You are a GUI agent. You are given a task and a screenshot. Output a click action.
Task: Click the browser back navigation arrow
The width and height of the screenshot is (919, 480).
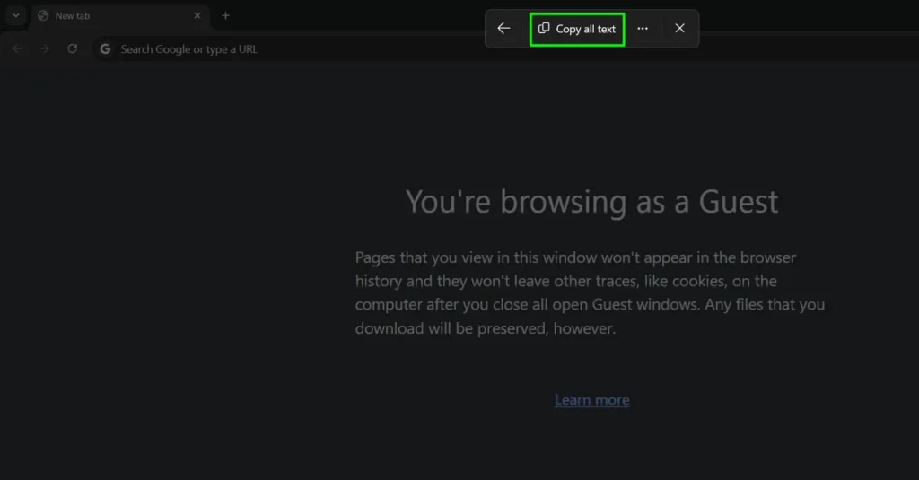pyautogui.click(x=17, y=48)
